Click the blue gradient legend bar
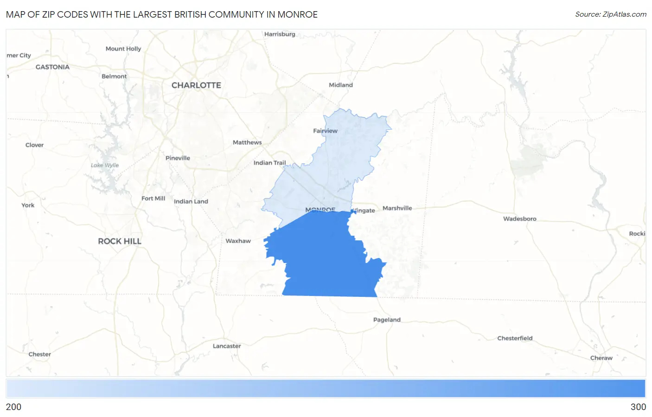 [326, 388]
